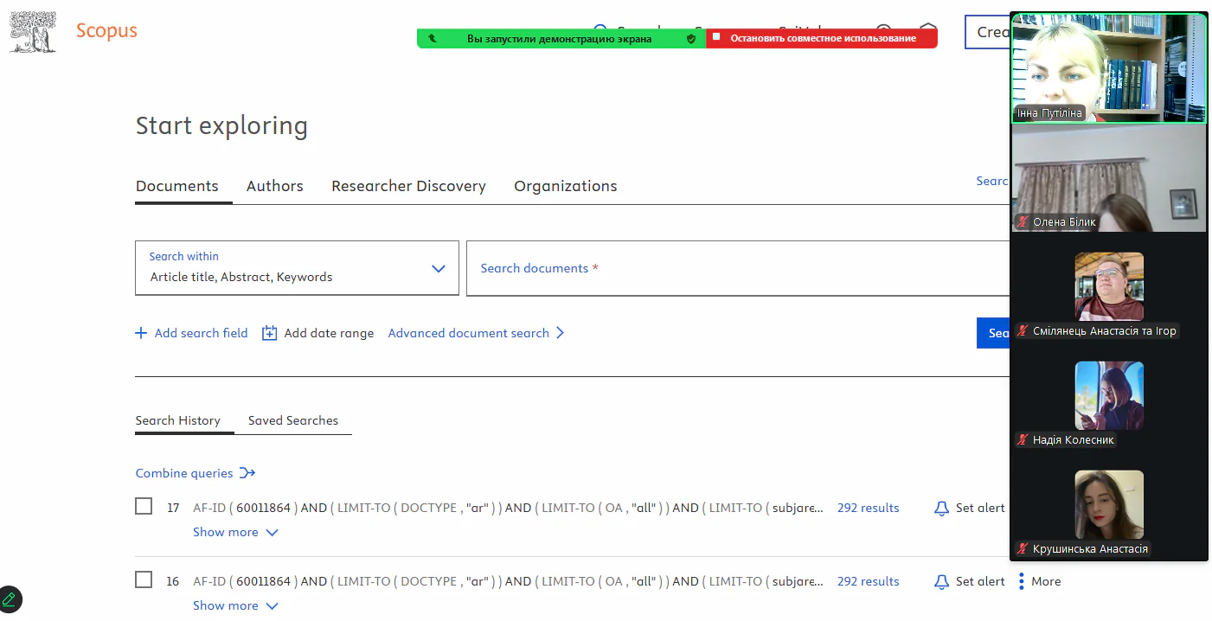This screenshot has width=1212, height=621.
Task: Open the Saved Searches tab
Action: coord(292,420)
